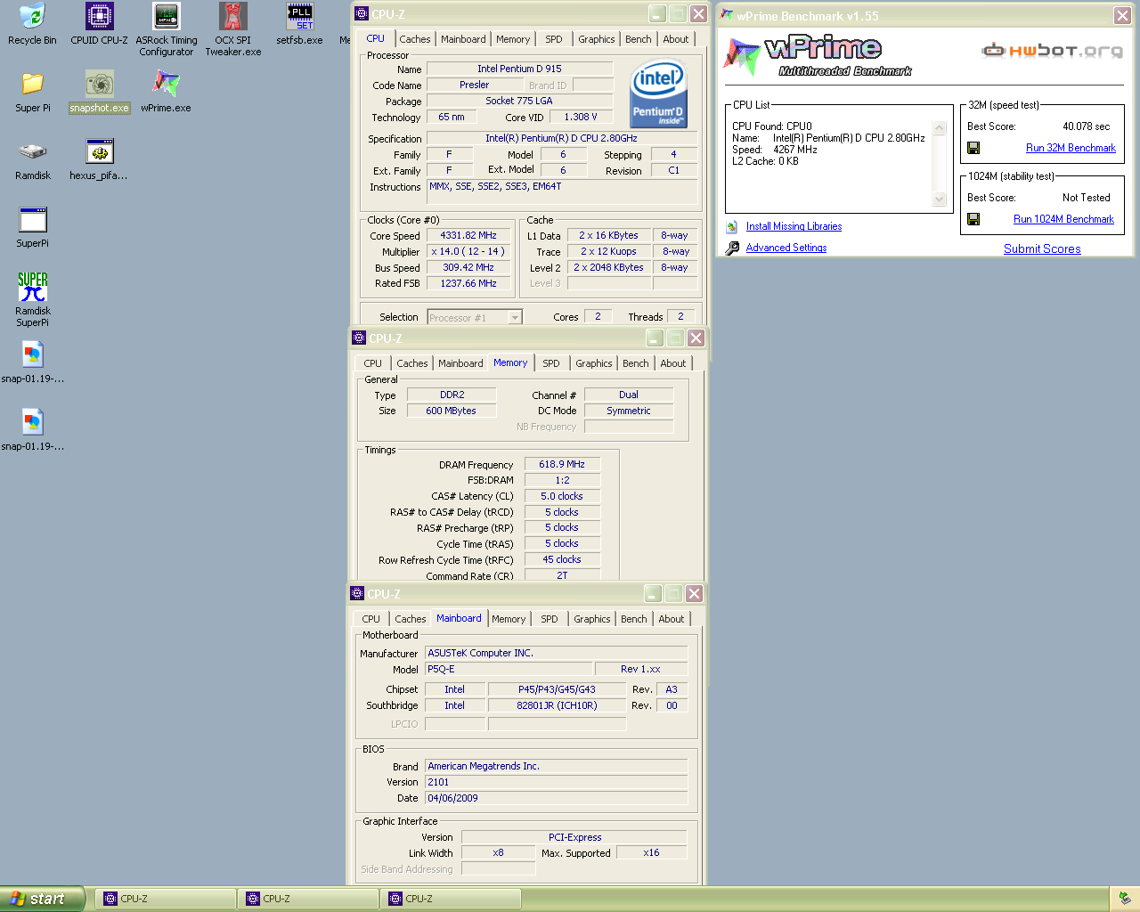Click the Best Score 40.078 sec value

[1086, 126]
